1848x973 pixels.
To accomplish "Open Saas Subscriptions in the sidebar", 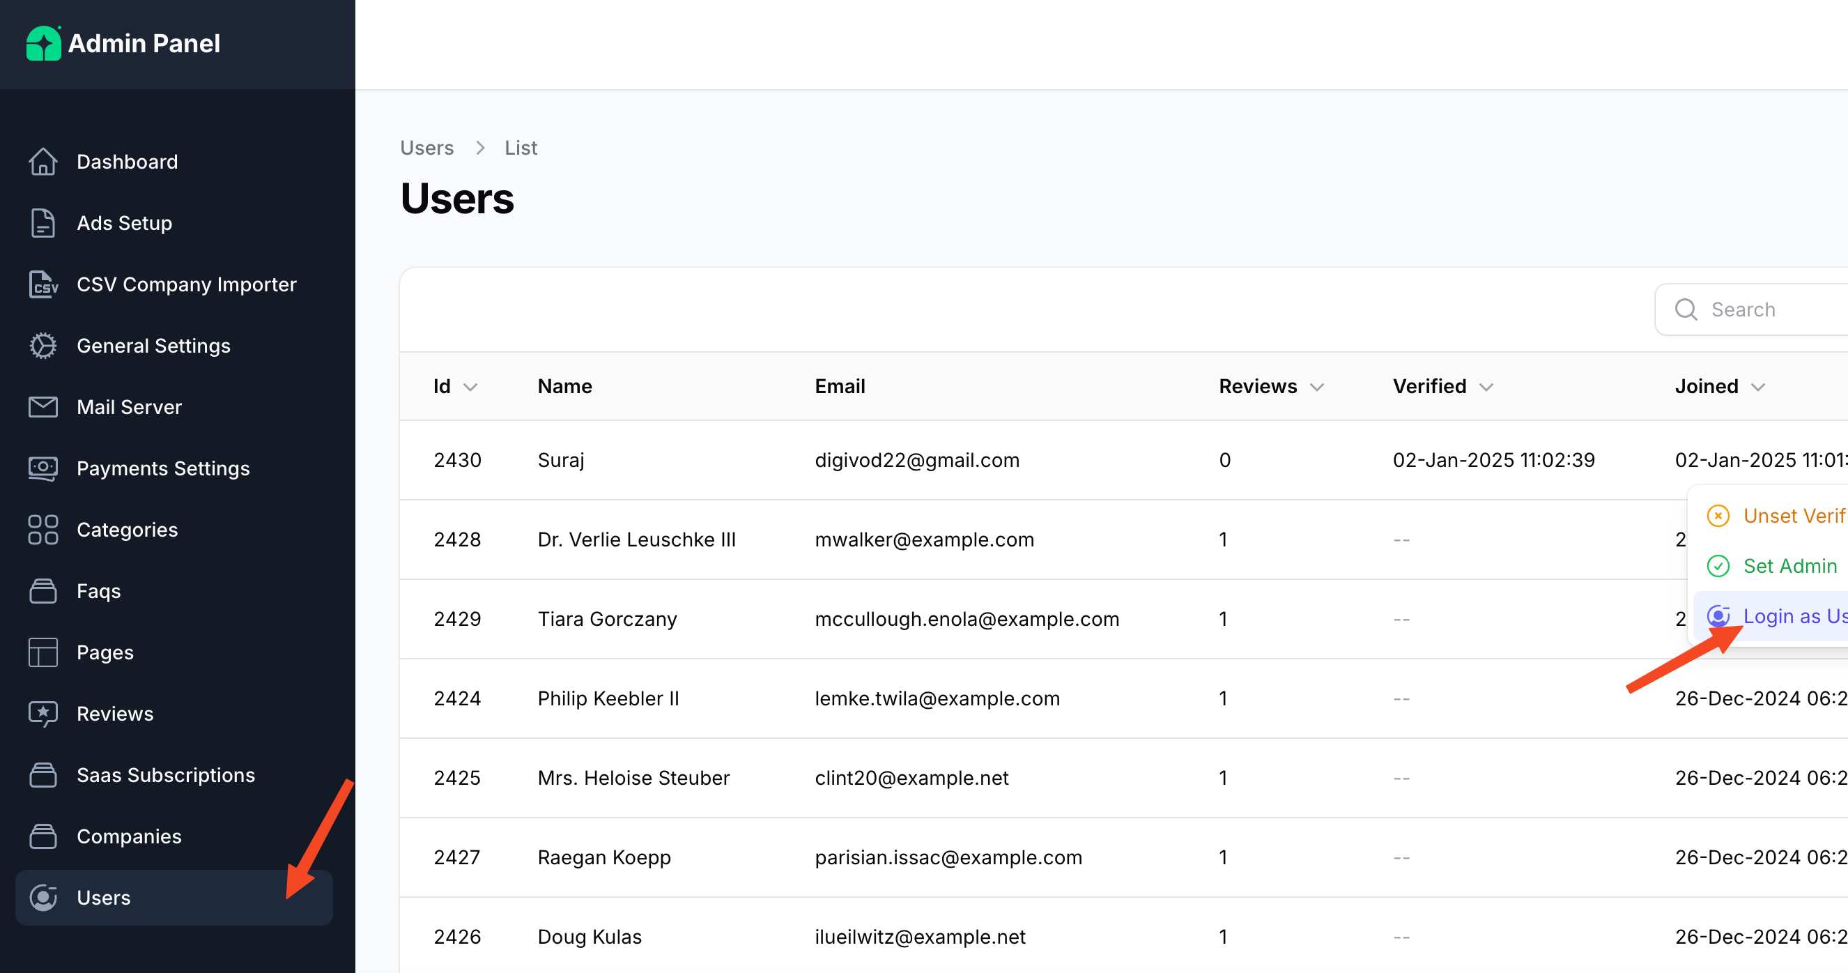I will 165,775.
